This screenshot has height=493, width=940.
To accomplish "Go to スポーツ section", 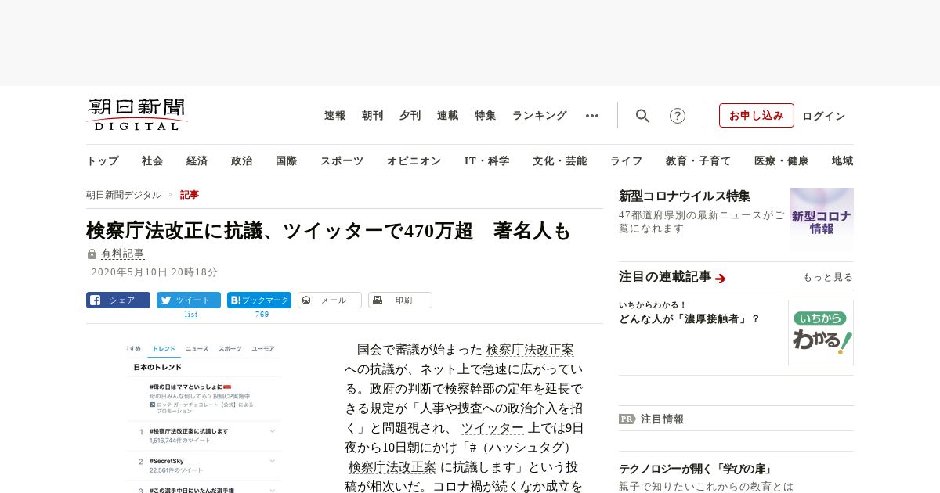I will click(342, 161).
